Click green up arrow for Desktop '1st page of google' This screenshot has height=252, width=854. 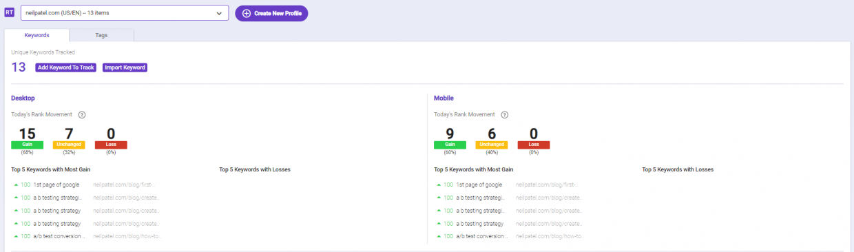click(16, 185)
